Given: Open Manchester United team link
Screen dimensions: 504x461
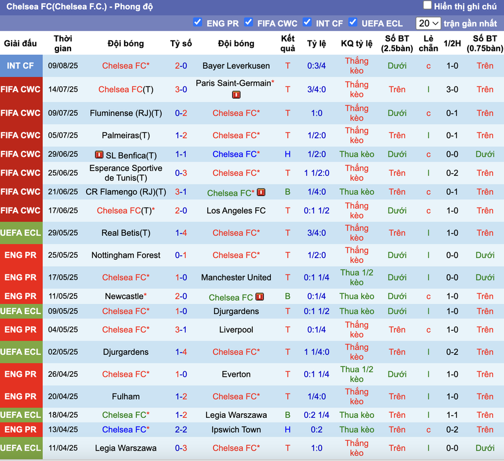Looking at the screenshot, I should (x=236, y=277).
